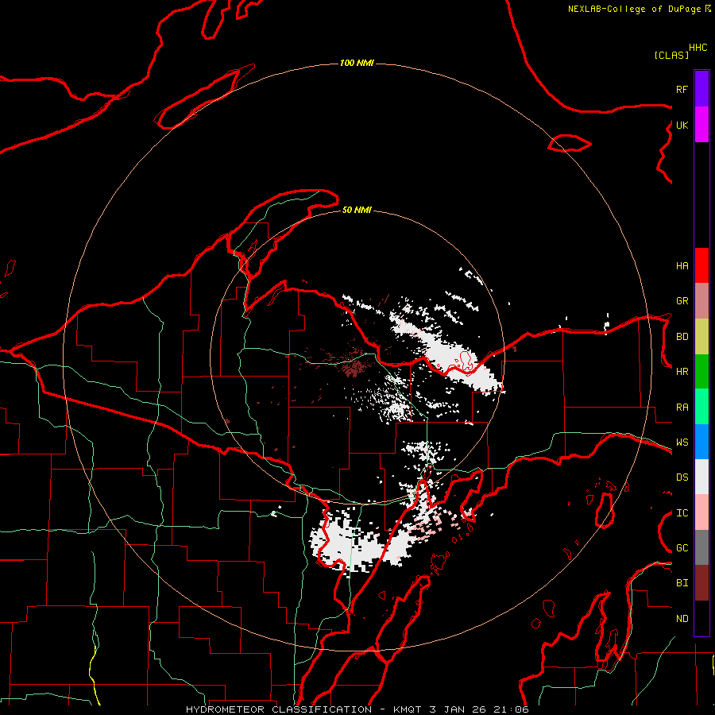Image resolution: width=715 pixels, height=715 pixels.
Task: Click the RF purple legend swatch
Action: point(701,89)
